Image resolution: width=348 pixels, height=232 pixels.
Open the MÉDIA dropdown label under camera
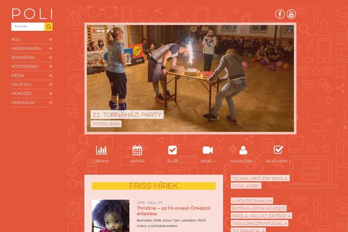point(208,161)
